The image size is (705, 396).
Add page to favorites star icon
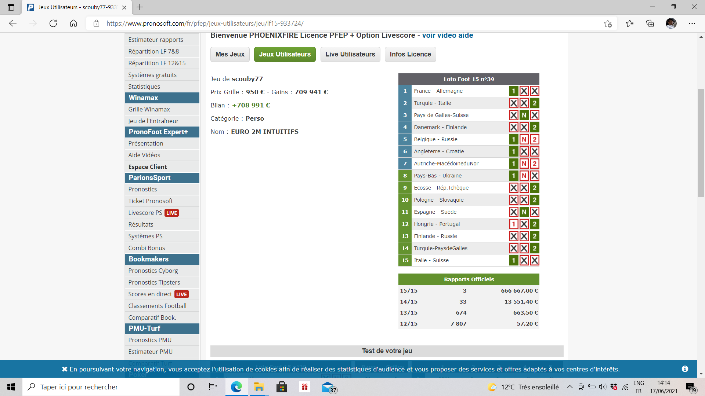click(608, 23)
